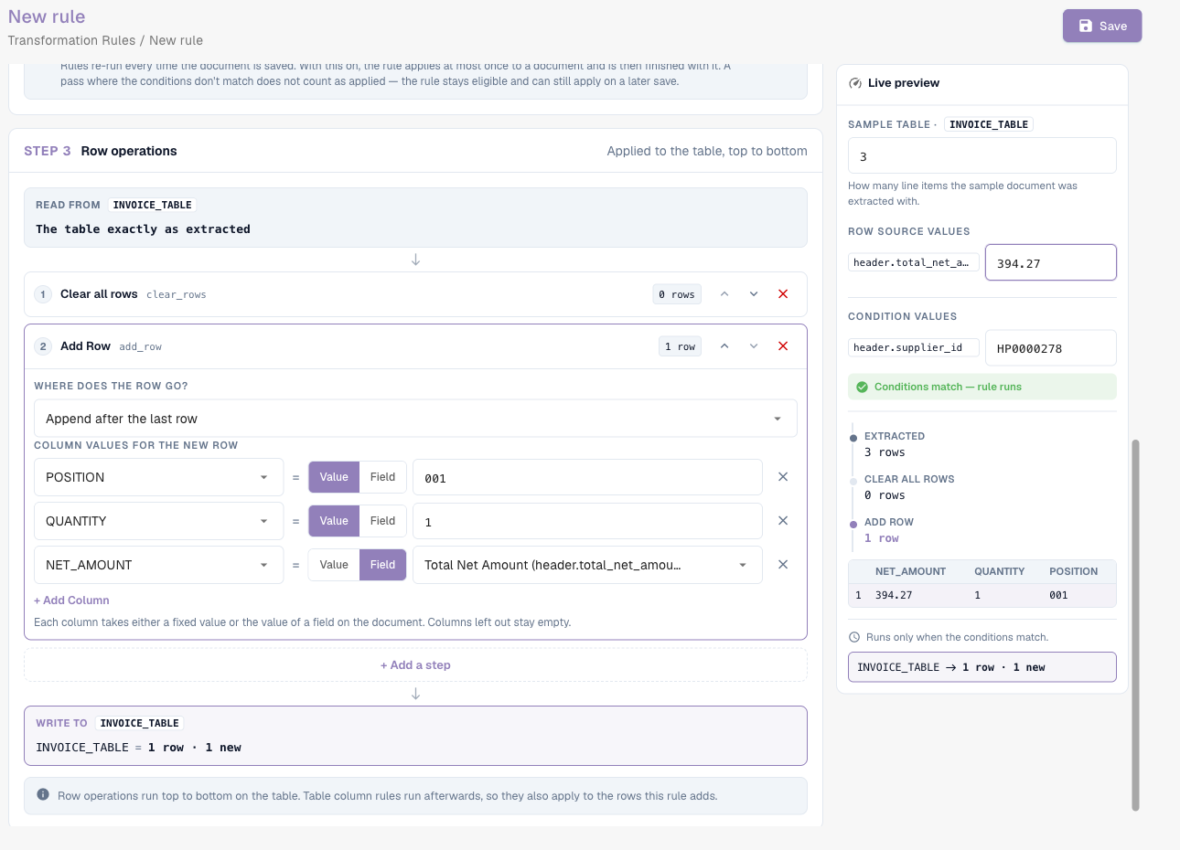Switch QUANTITY source to Field
This screenshot has height=850, width=1180.
(382, 521)
